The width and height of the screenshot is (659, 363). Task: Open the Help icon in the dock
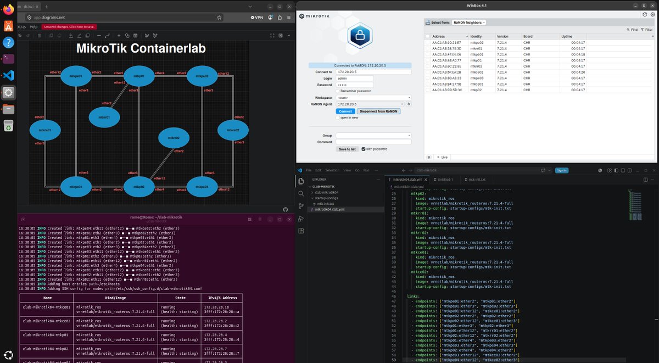pos(8,42)
